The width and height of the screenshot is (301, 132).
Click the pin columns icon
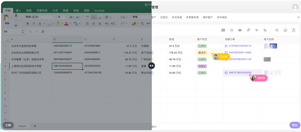(x=248, y=30)
